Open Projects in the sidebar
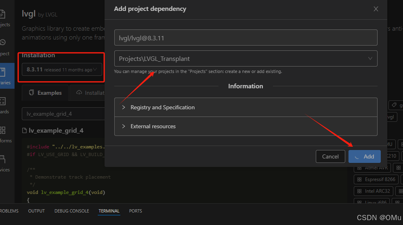The image size is (403, 225). 4,18
